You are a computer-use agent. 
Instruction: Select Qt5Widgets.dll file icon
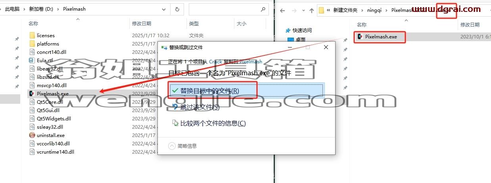pos(33,118)
